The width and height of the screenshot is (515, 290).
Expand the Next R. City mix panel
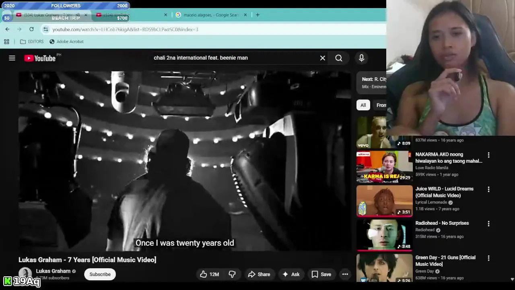click(x=372, y=83)
